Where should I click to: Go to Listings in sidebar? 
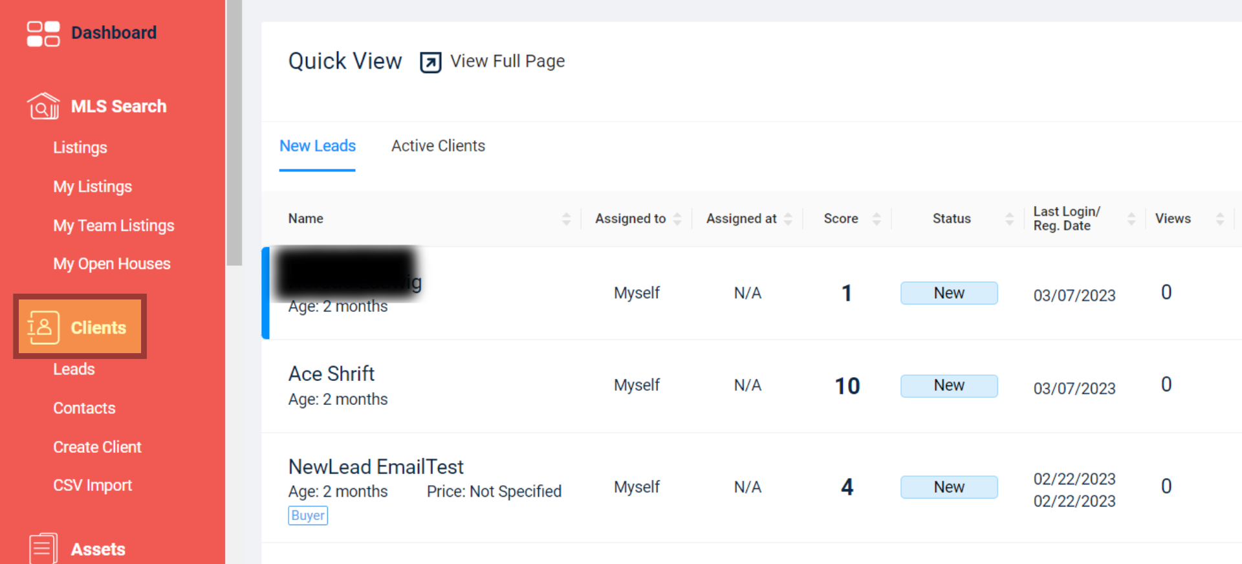tap(80, 147)
